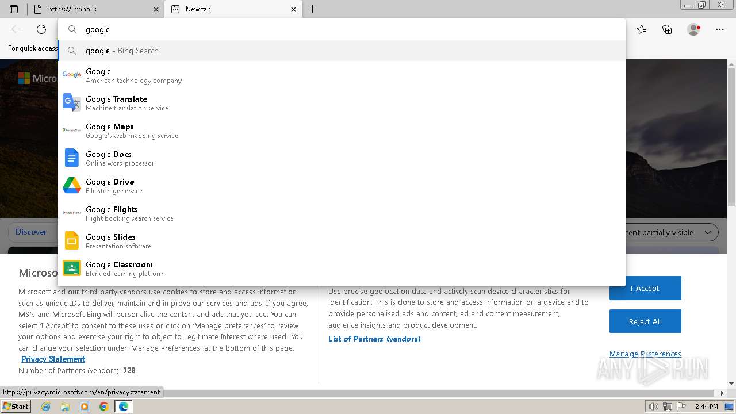736x414 pixels.
Task: Choose the Google Slides suggestion
Action: tap(342, 241)
